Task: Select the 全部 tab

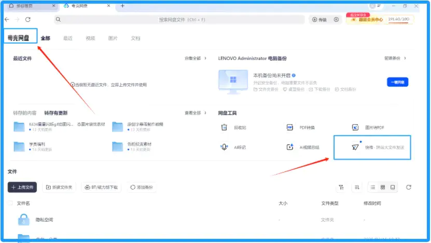Action: tap(45, 38)
